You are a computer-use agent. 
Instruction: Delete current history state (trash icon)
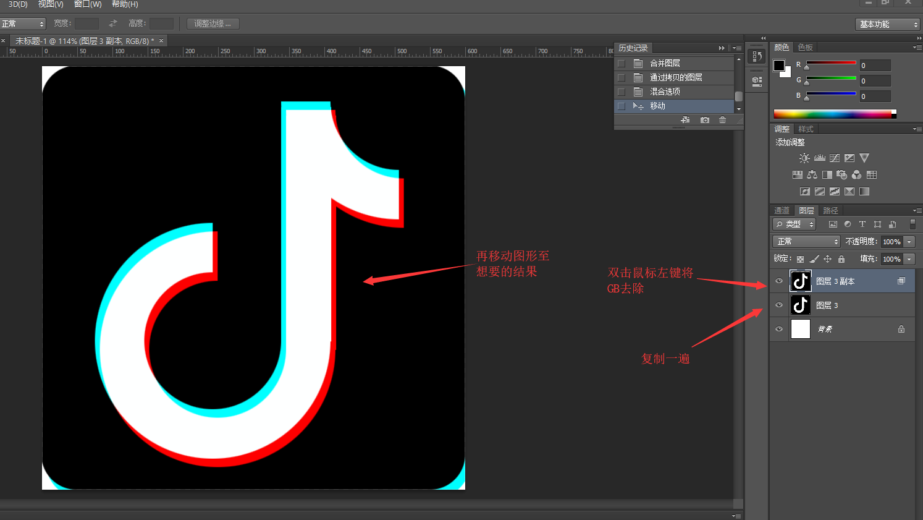[723, 120]
